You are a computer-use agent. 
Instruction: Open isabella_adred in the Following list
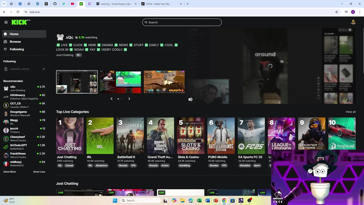coord(24,69)
